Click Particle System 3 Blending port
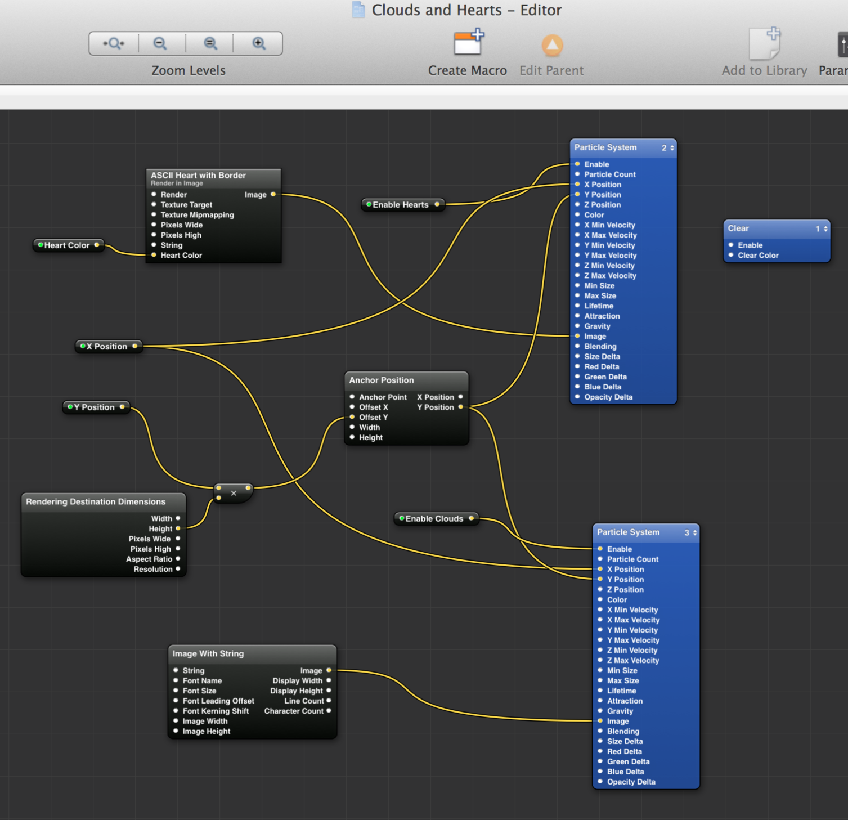Viewport: 848px width, 820px height. [x=600, y=732]
